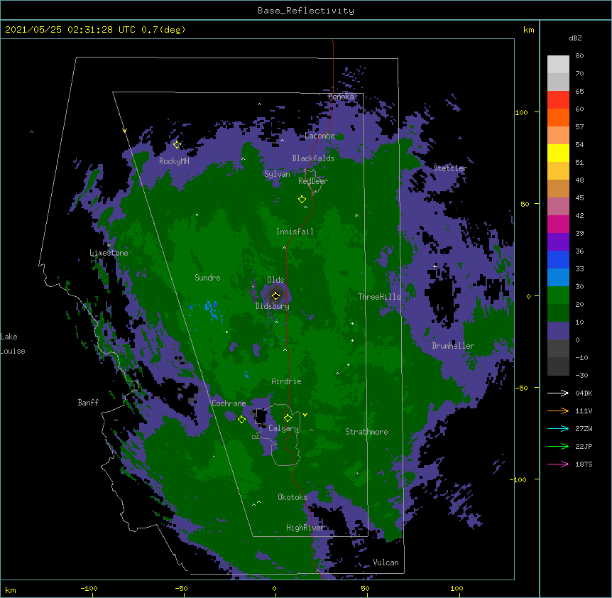Image resolution: width=612 pixels, height=598 pixels.
Task: Click the Drumheller town label
Action: tap(453, 346)
